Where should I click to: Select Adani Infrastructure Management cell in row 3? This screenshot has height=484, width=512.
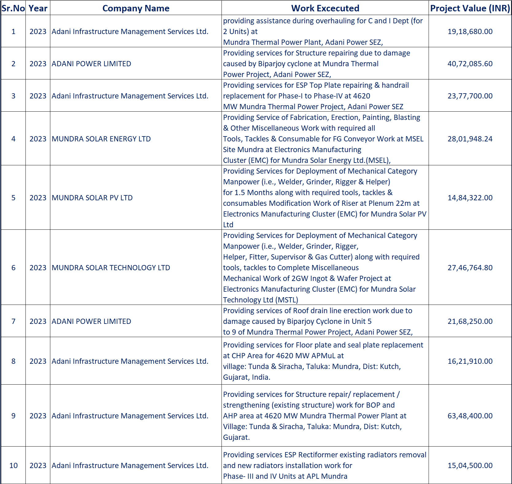click(x=136, y=96)
